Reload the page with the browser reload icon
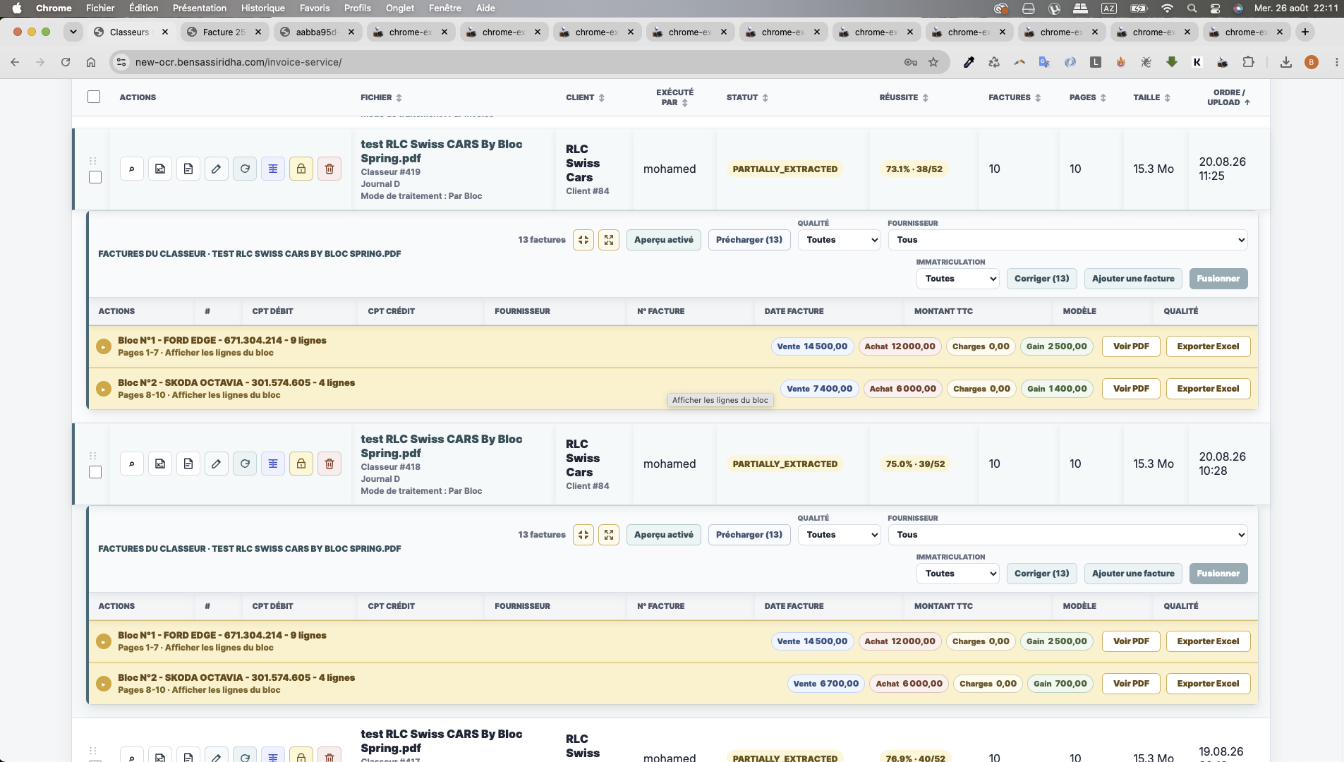This screenshot has height=762, width=1344. pos(66,62)
